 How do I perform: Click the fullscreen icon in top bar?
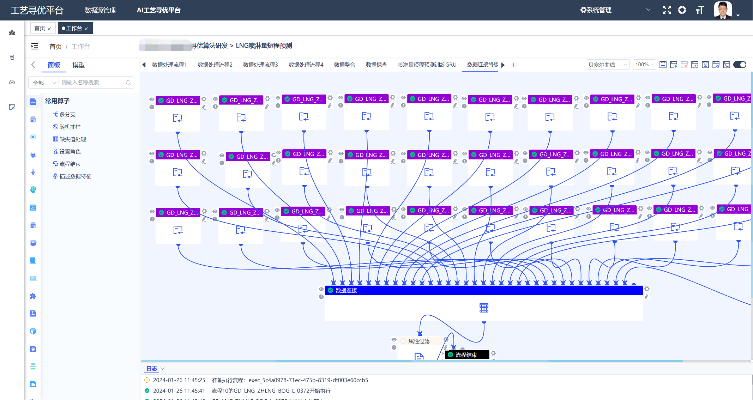coord(667,10)
